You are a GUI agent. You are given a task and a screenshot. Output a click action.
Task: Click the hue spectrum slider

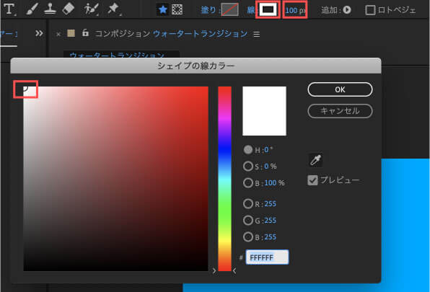[224, 179]
